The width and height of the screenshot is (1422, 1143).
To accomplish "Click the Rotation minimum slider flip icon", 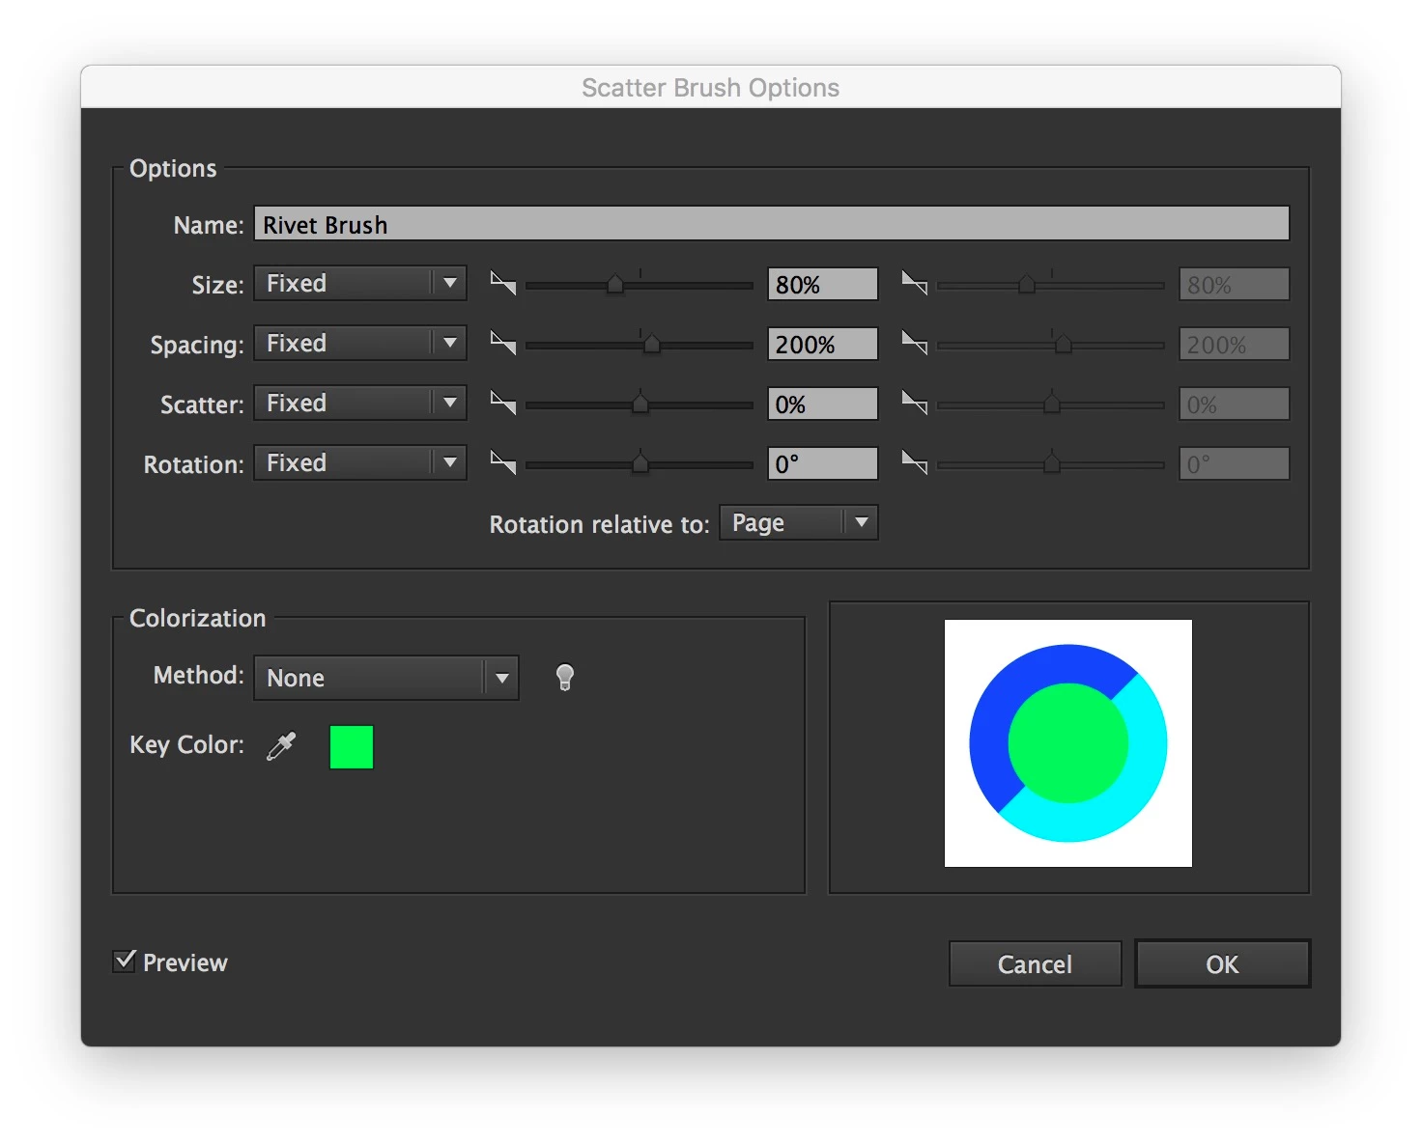I will pyautogui.click(x=503, y=462).
